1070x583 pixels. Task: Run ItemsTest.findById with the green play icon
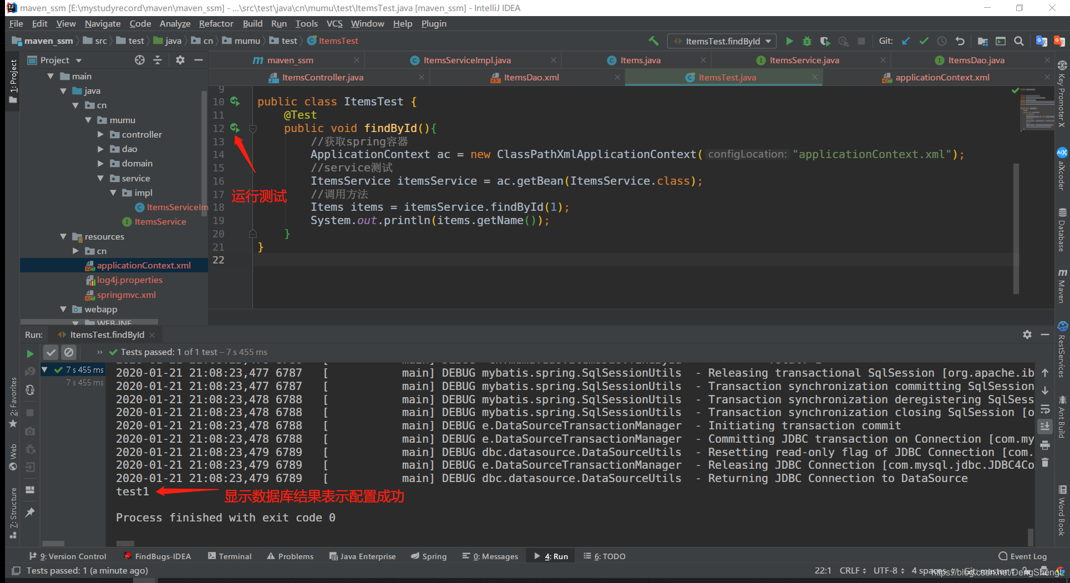pos(789,41)
